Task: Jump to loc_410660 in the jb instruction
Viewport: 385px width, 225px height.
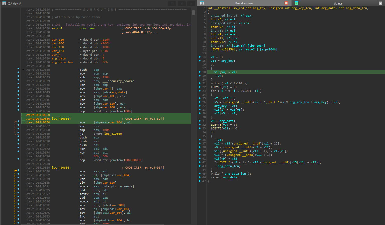Action: 113,134
